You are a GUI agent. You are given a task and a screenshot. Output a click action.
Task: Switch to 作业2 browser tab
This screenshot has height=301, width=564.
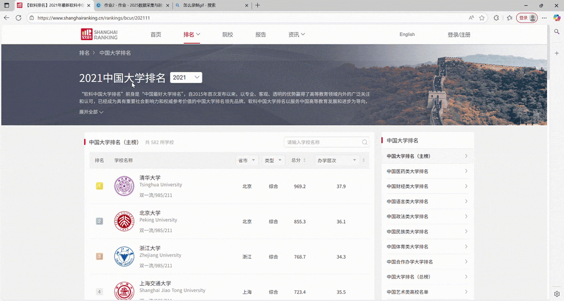pos(133,6)
